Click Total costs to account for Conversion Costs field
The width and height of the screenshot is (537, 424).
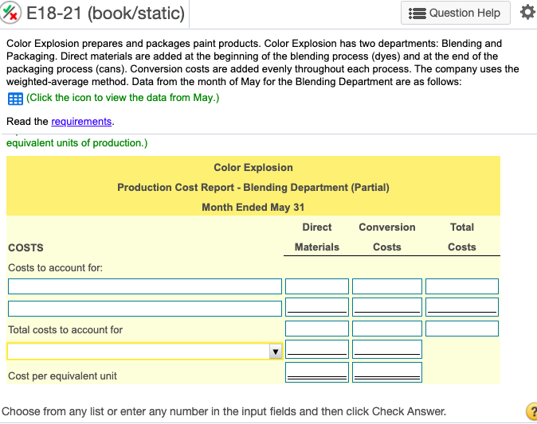(x=387, y=329)
